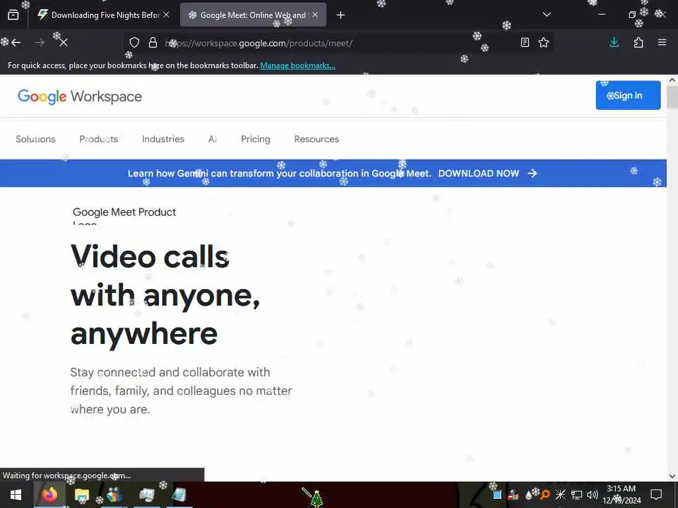The image size is (678, 508).
Task: Open Firefox View tab list icon
Action: tap(13, 15)
